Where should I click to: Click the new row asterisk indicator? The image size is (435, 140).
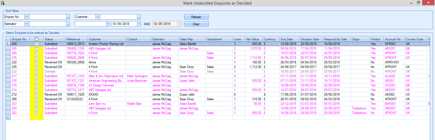pyautogui.click(x=8, y=118)
